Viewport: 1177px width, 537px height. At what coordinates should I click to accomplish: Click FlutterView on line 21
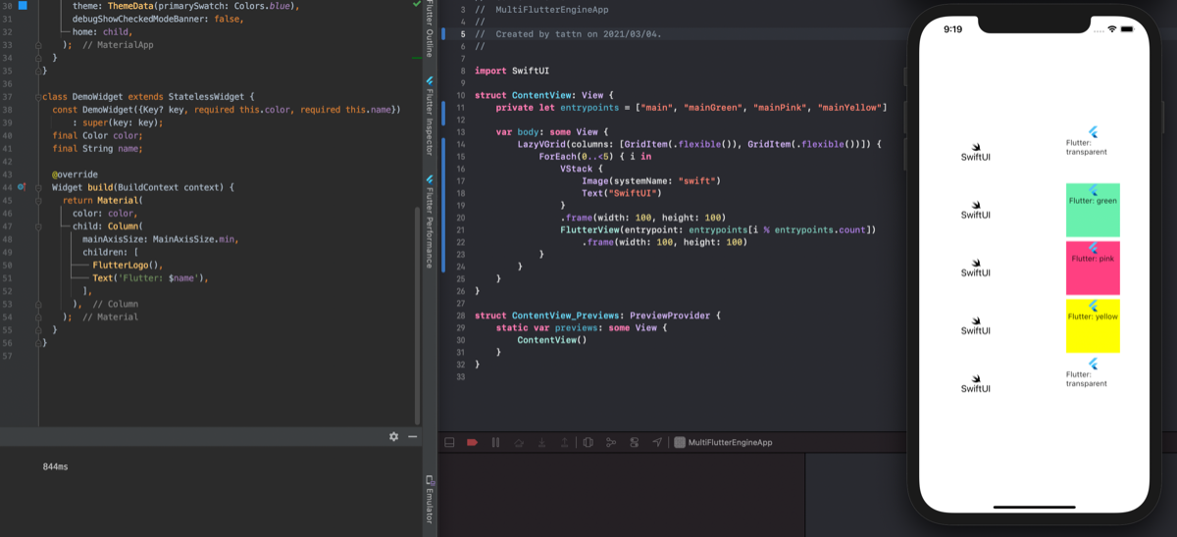pos(589,229)
